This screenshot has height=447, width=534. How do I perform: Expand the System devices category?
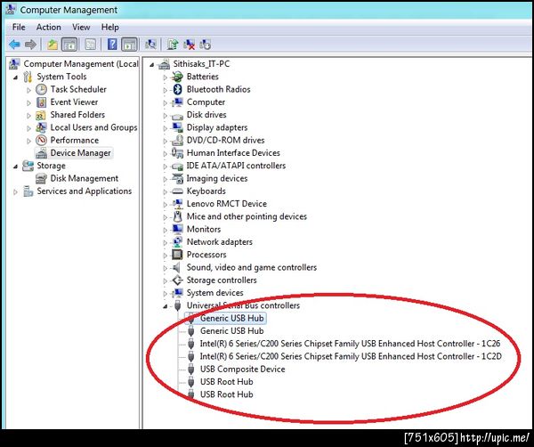pos(166,294)
